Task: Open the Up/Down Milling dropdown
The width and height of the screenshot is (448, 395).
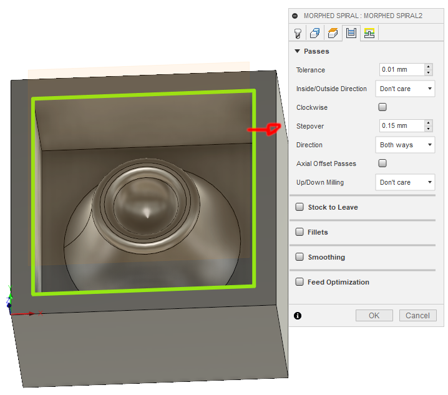Action: [405, 182]
